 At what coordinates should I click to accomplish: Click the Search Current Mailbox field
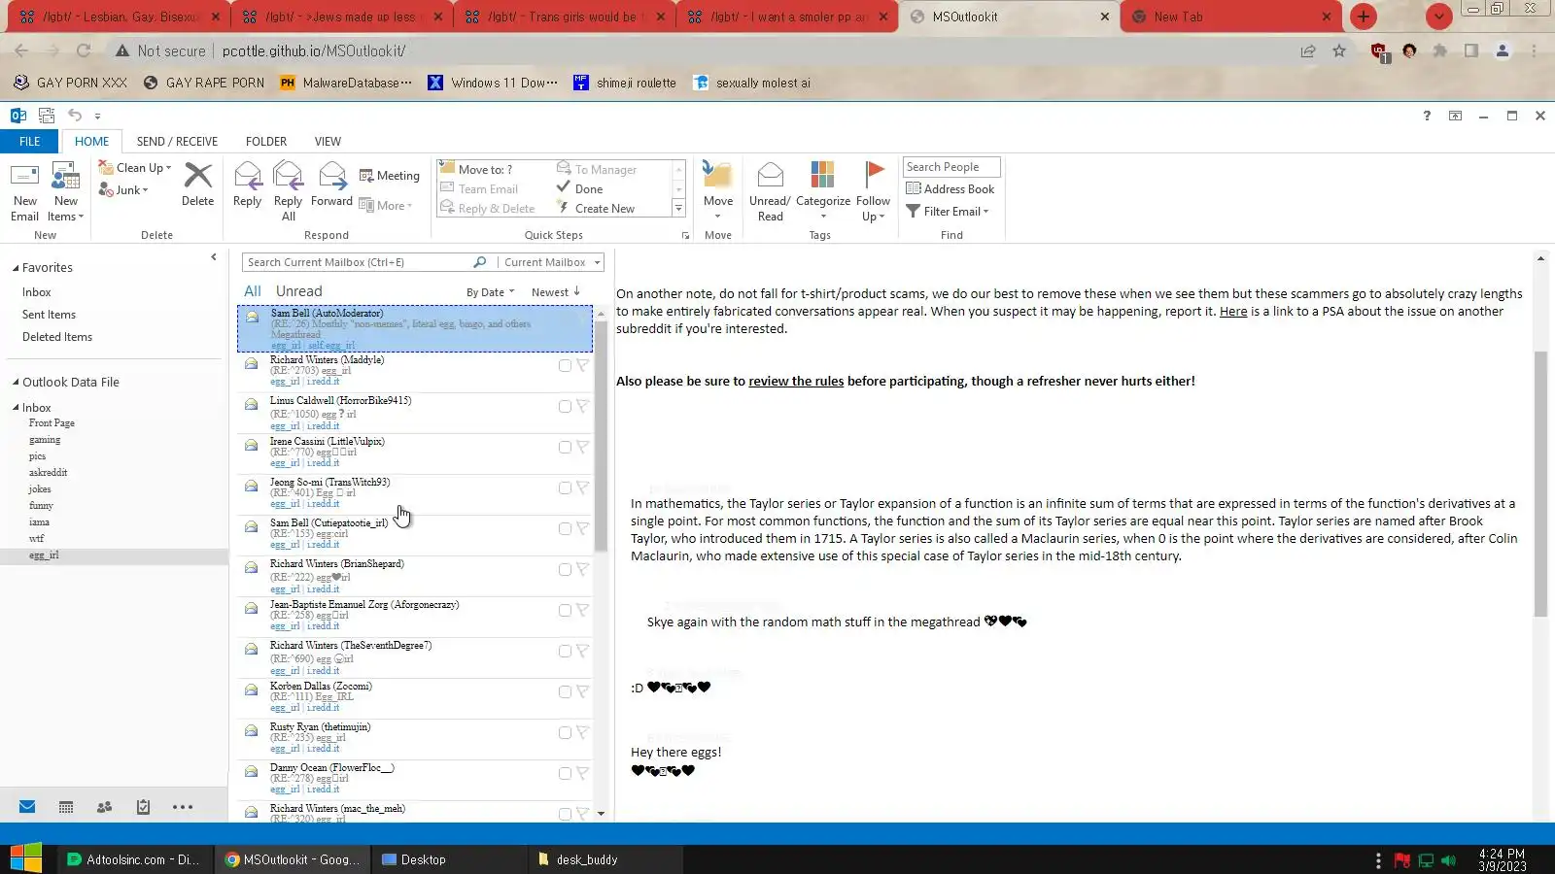click(x=357, y=262)
